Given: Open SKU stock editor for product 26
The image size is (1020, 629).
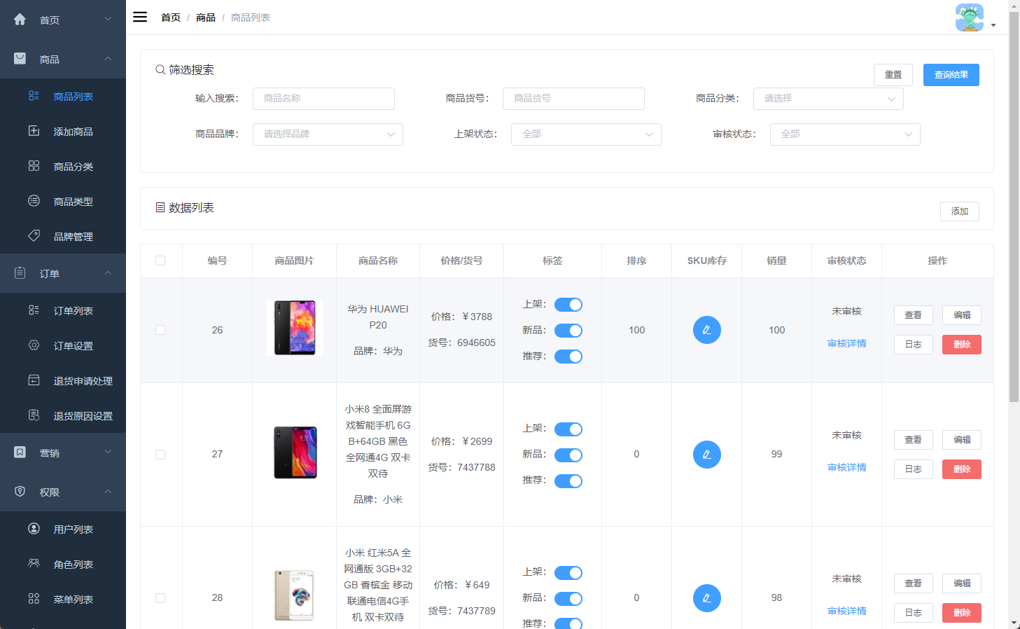Looking at the screenshot, I should click(x=706, y=330).
